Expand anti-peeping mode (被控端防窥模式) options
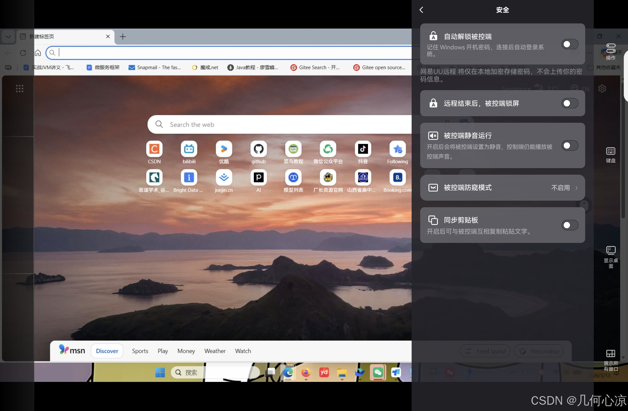628x411 pixels. tap(564, 188)
